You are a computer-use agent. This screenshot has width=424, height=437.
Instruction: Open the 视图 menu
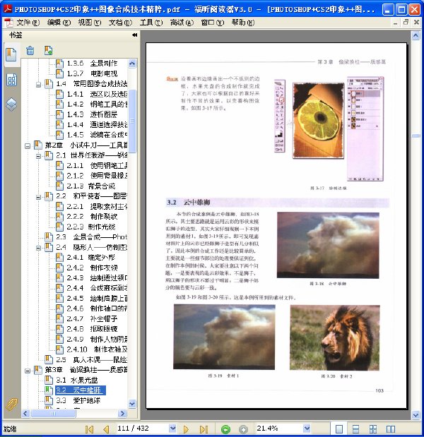click(90, 23)
